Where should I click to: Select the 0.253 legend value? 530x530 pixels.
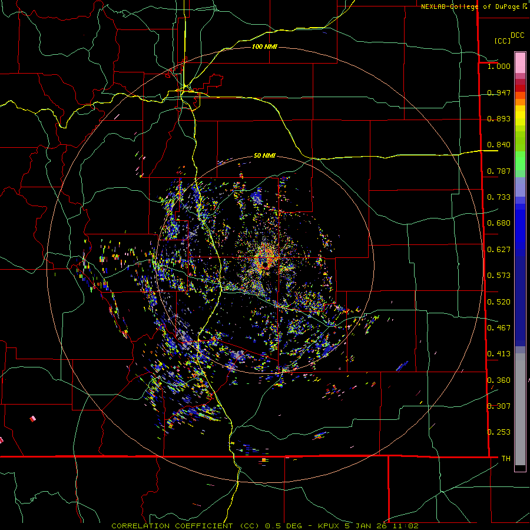pos(499,432)
